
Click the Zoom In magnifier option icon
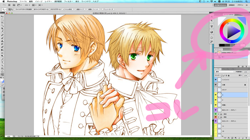click(x=10, y=10)
